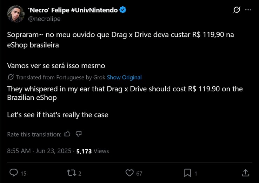Rate the translation with thumbs down

point(79,134)
